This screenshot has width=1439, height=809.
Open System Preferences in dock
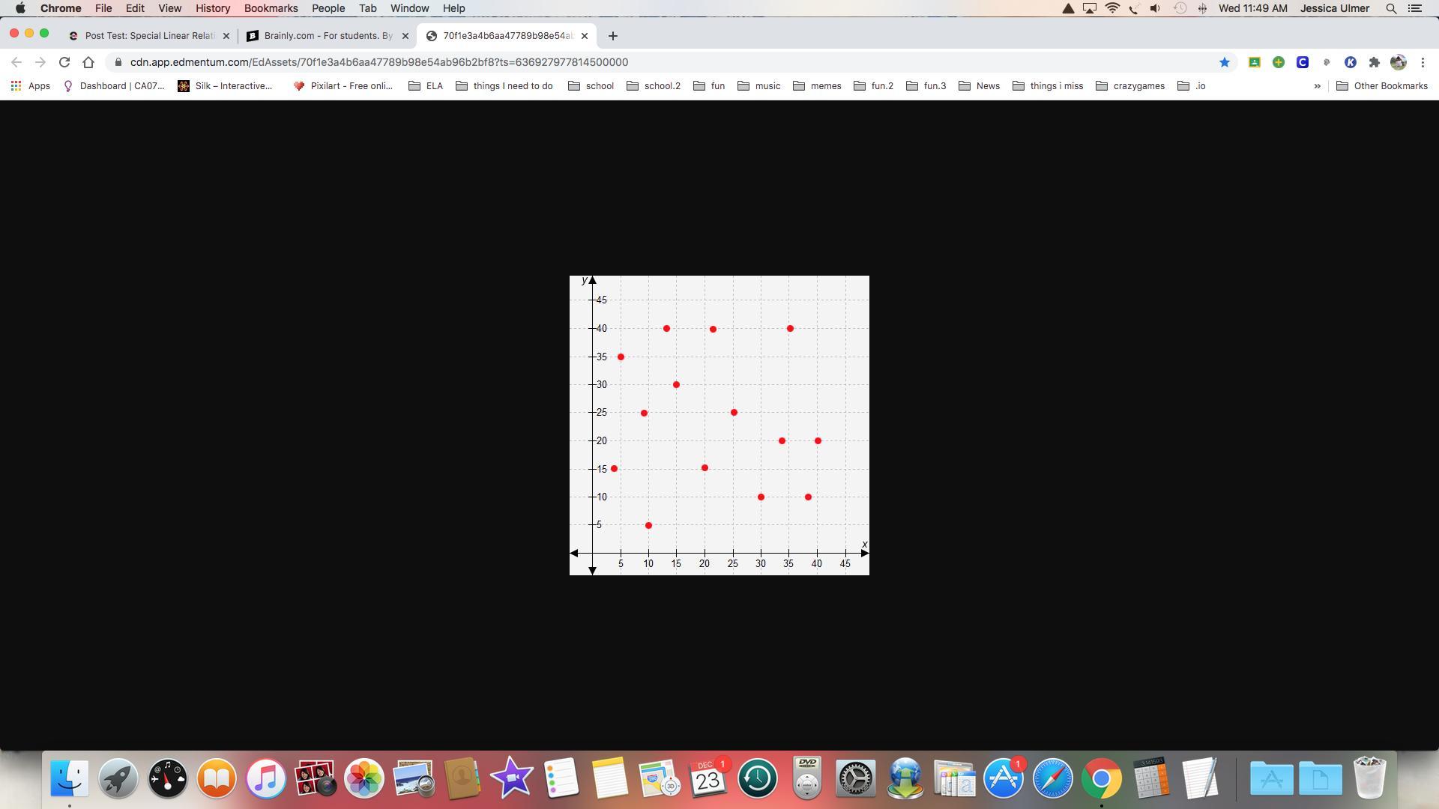click(x=855, y=778)
